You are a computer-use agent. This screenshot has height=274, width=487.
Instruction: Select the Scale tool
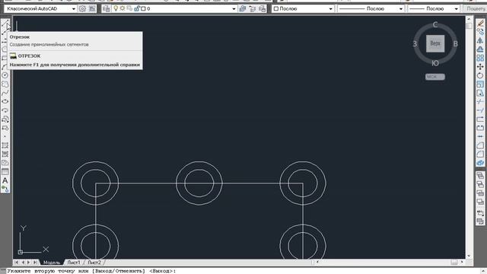(480, 84)
